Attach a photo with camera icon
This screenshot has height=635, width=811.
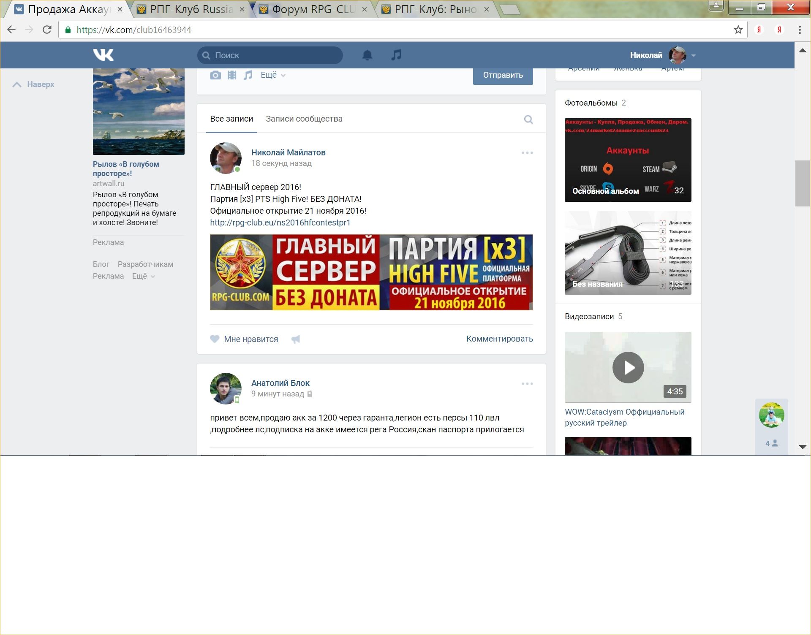(215, 75)
